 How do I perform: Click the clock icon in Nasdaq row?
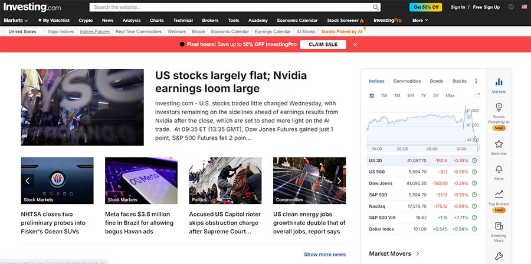[x=474, y=206]
